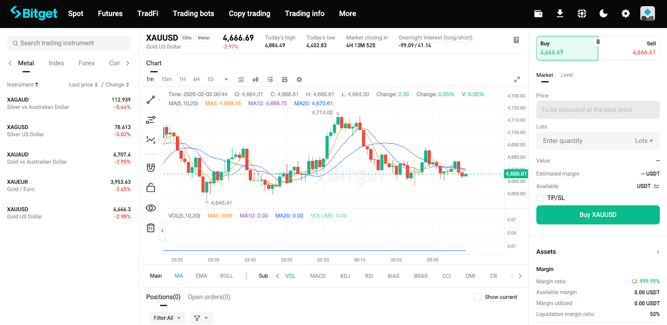
Task: Select the MACD sub indicator
Action: [x=318, y=276]
